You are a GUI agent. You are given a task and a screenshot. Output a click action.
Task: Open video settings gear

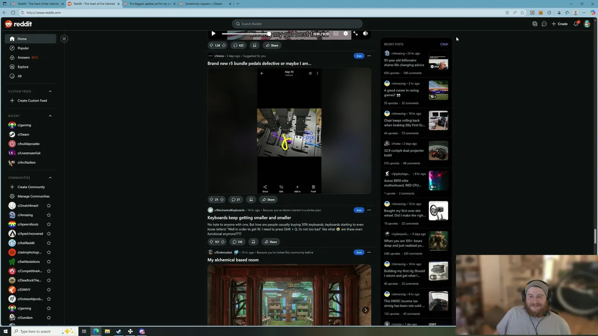(346, 34)
